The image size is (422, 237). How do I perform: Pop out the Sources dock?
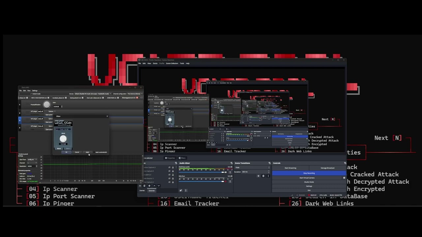coord(176,163)
